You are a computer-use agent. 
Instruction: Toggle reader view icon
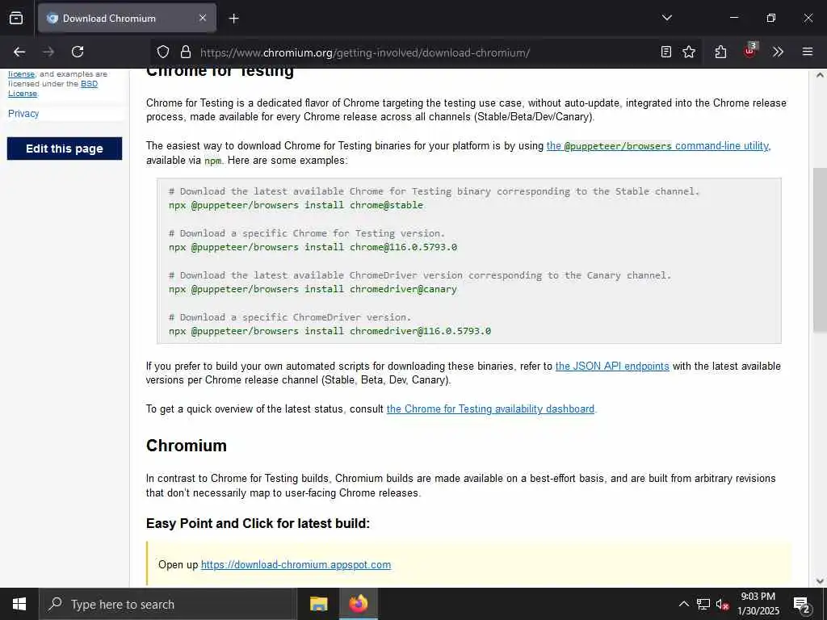coord(666,52)
